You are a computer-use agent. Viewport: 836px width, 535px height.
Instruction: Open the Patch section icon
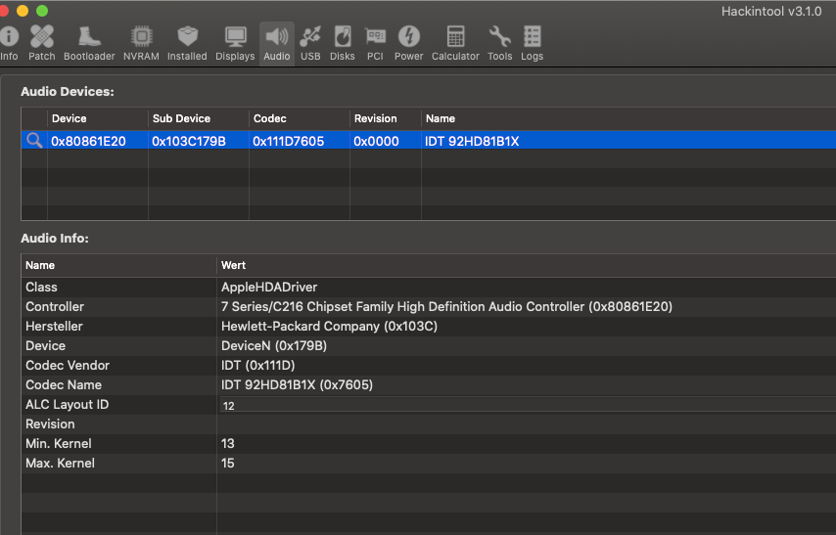point(42,37)
